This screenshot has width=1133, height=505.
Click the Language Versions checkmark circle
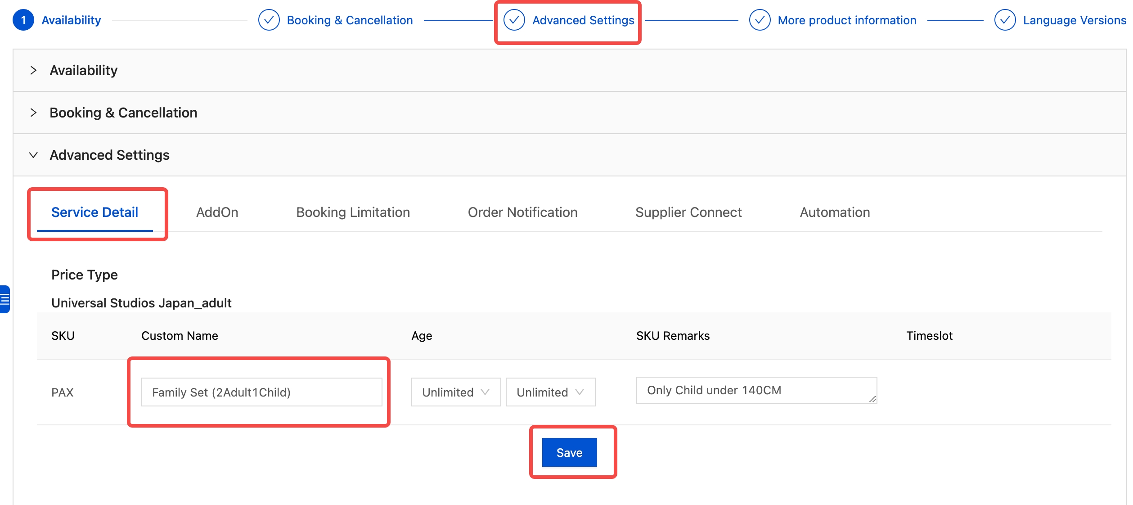(1005, 20)
